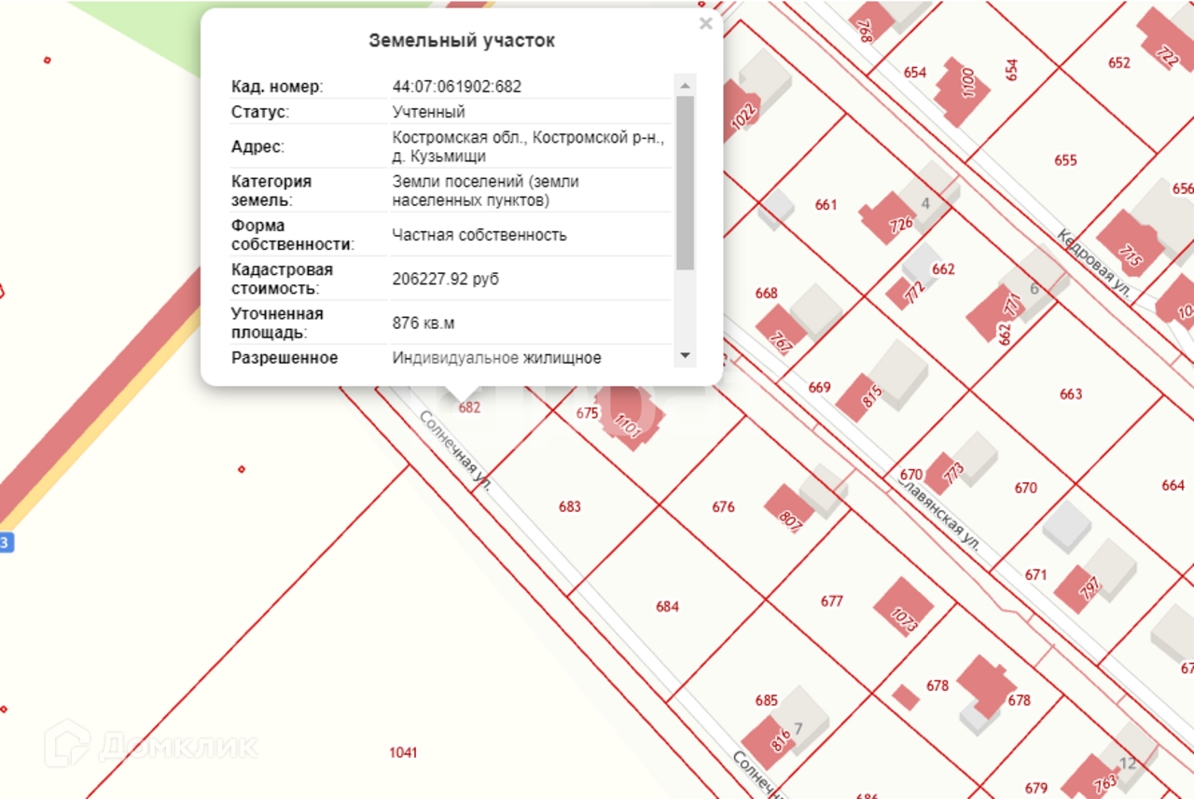Click large parcel 1041
Image resolution: width=1194 pixels, height=799 pixels.
[403, 752]
